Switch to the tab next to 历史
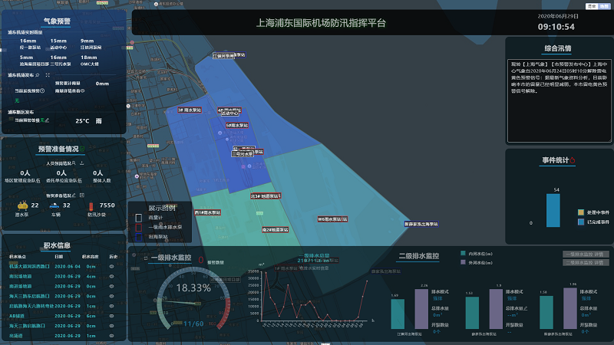Viewport: 614px width, 345px height. (603, 5)
